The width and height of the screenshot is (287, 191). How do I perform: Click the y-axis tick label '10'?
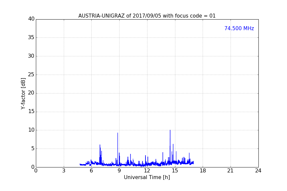point(31,130)
